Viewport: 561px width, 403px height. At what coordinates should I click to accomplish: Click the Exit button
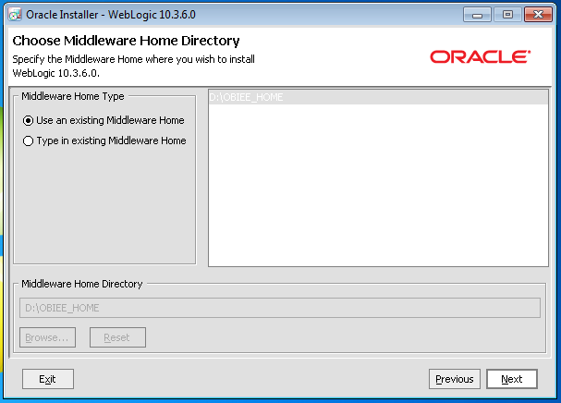(x=48, y=379)
